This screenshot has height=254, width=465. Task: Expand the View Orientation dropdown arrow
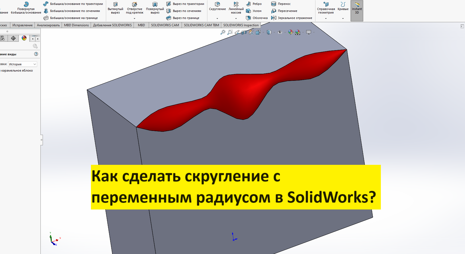263,33
